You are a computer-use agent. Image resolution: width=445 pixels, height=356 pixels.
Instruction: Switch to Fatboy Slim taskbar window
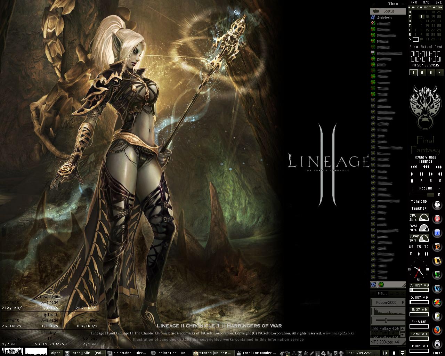84,353
